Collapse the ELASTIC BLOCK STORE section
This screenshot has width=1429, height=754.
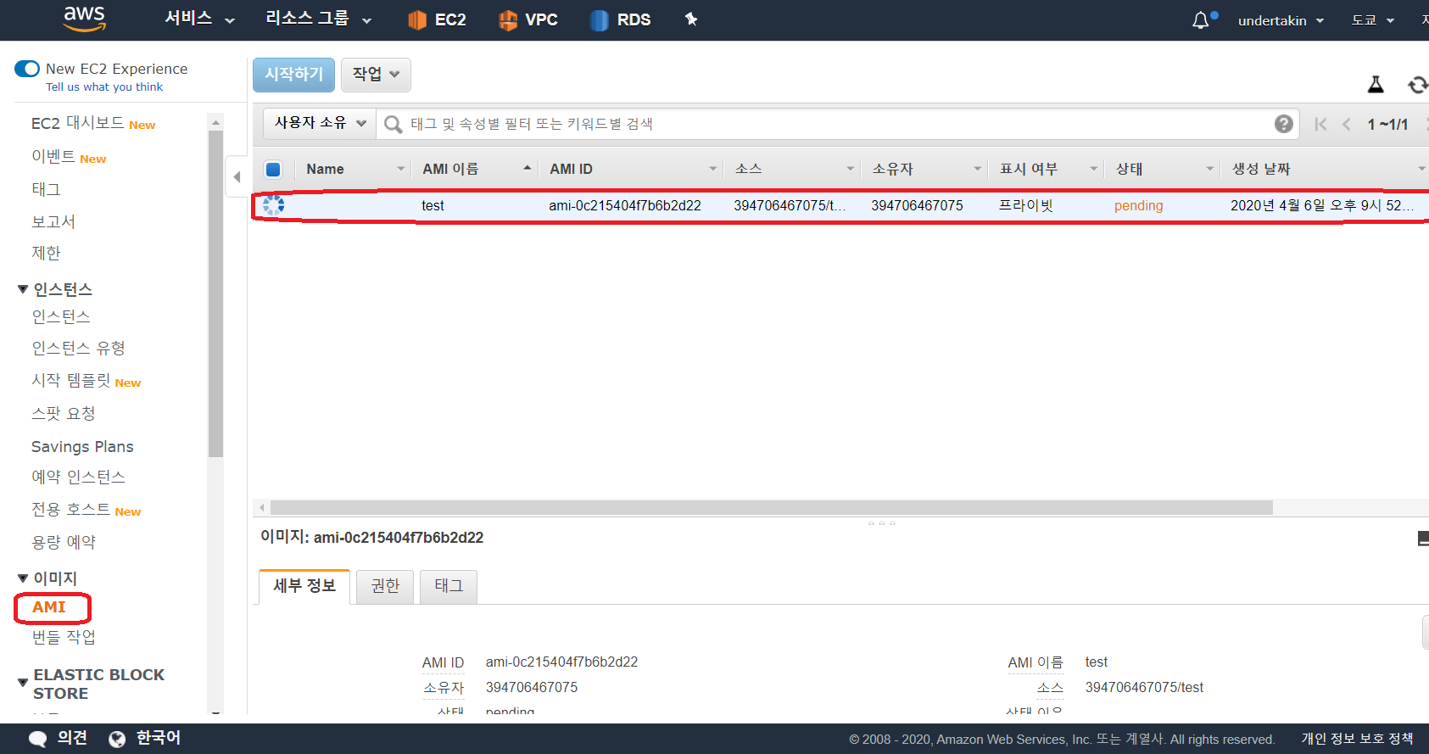click(23, 683)
